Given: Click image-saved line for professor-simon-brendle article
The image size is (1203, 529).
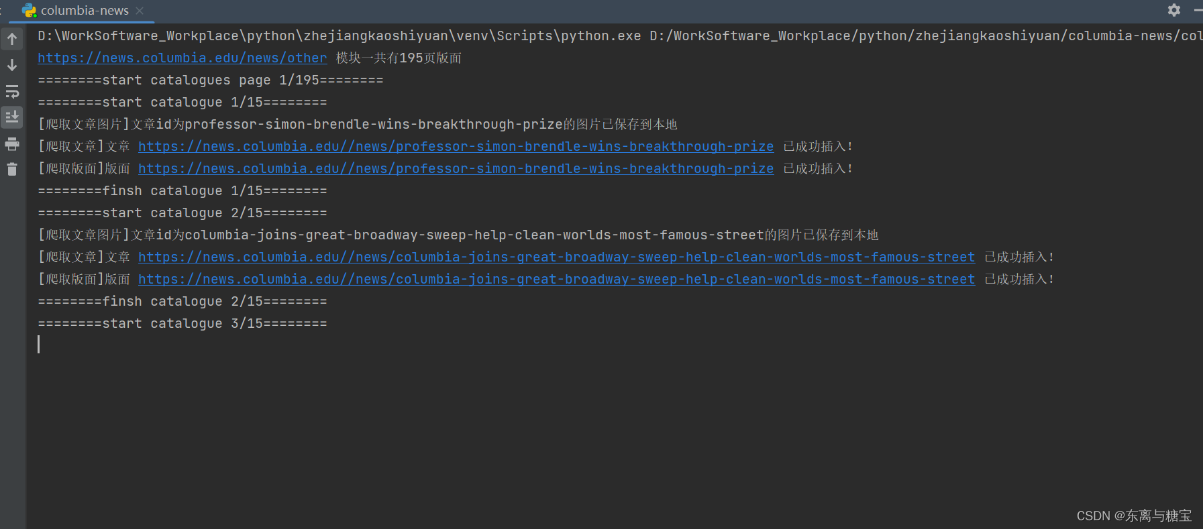Looking at the screenshot, I should (358, 125).
